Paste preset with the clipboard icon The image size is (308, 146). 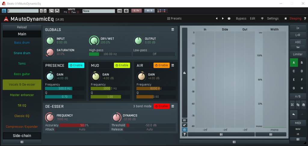(x=304, y=105)
